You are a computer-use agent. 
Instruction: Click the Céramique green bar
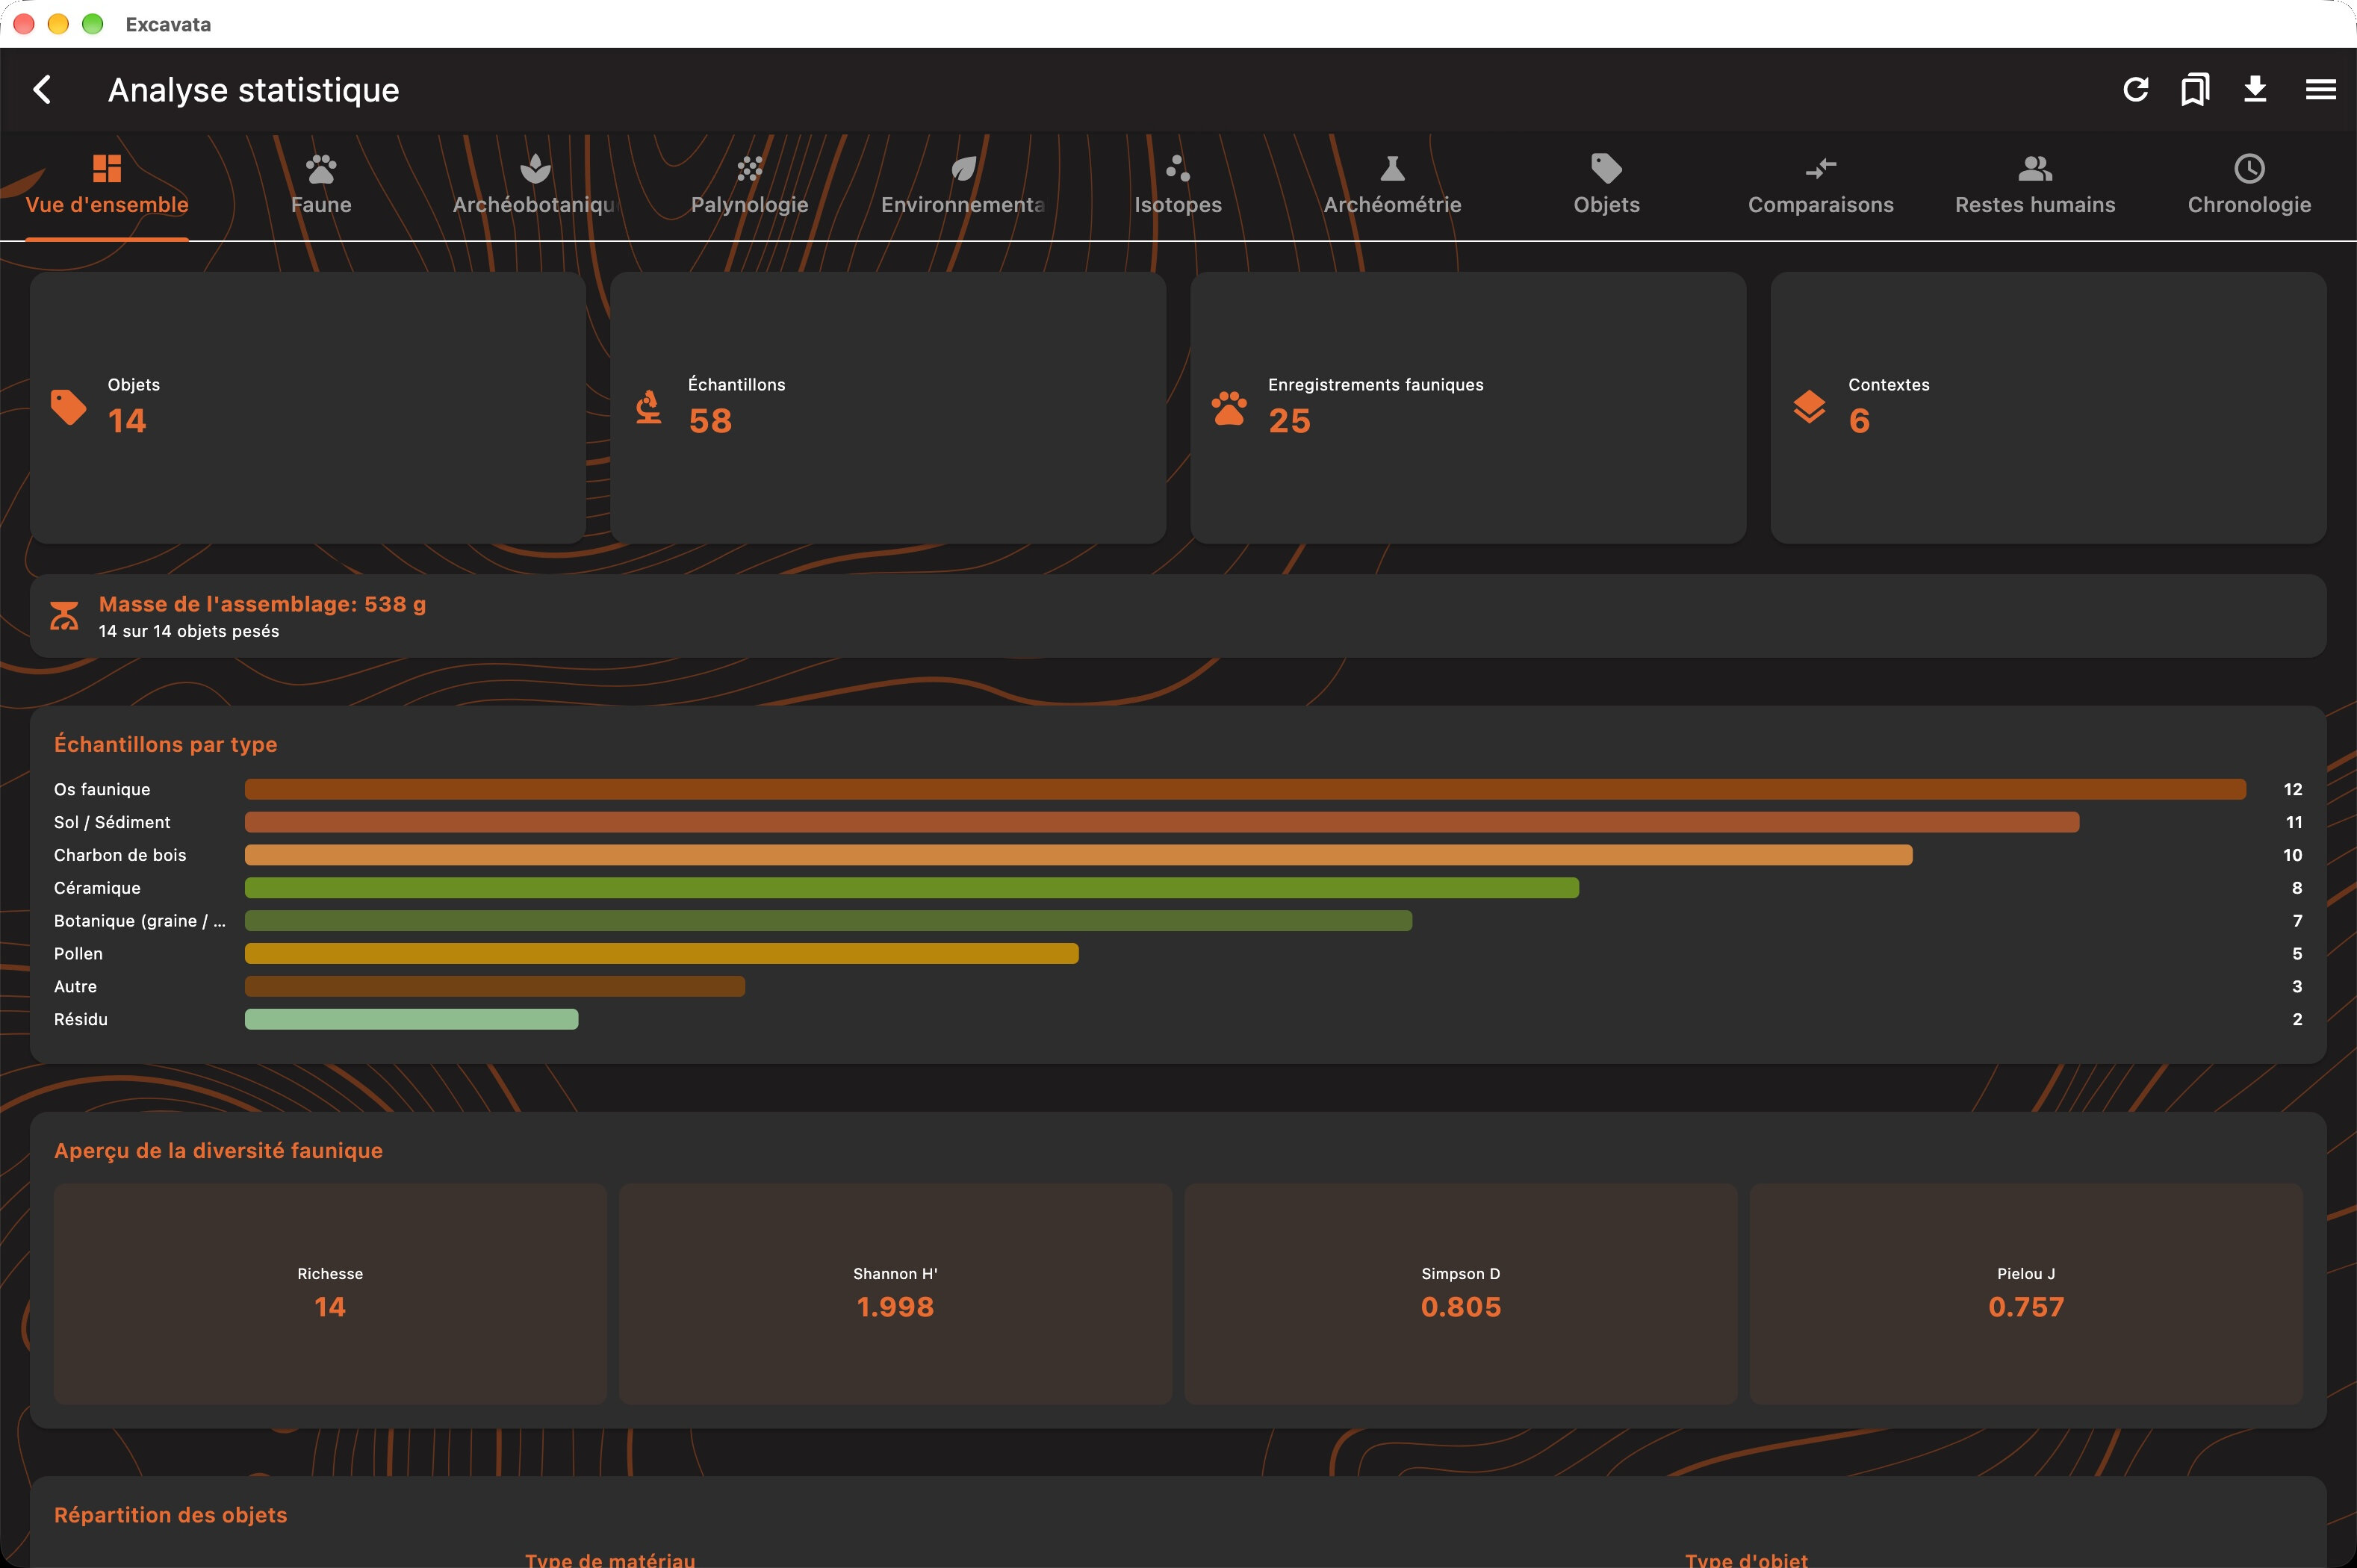coord(912,887)
